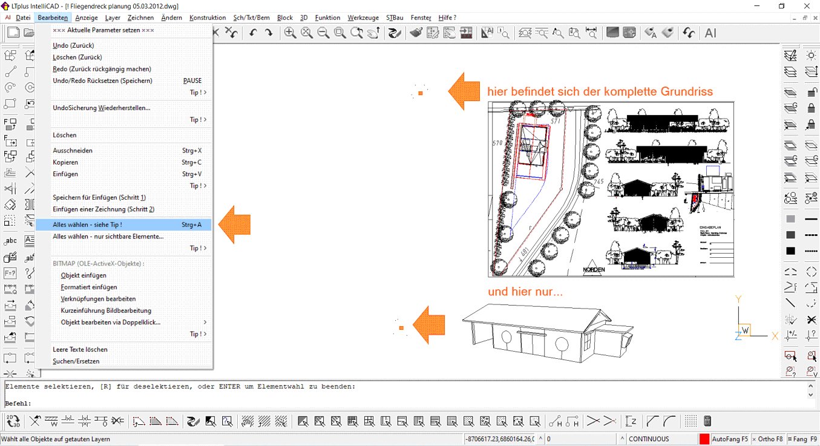Open the Konstruktion menu
820x446 pixels.
point(208,18)
